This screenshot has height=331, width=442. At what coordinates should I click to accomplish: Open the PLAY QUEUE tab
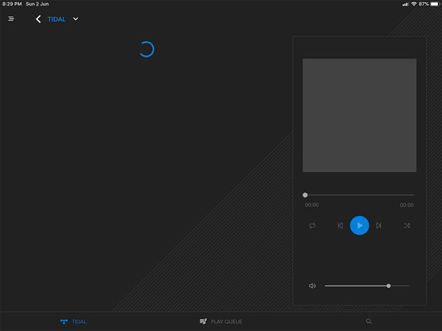pyautogui.click(x=221, y=322)
